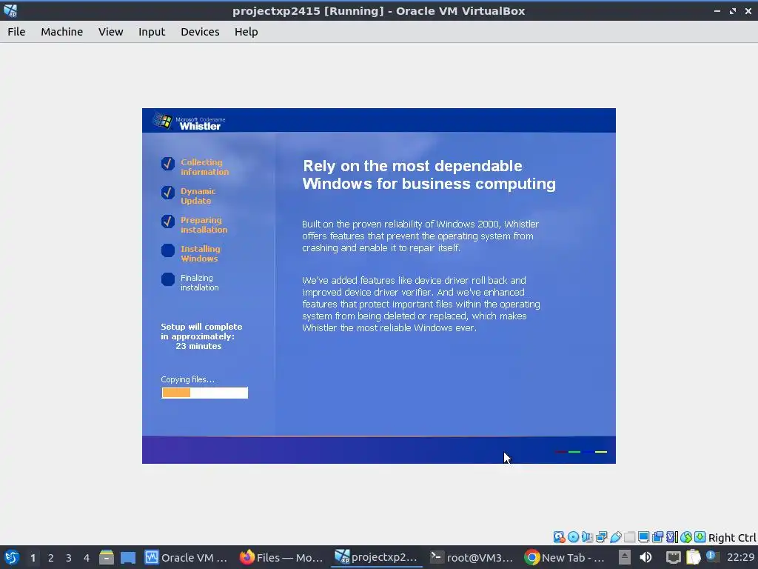Click the VirtualBox icon in title bar
This screenshot has width=758, height=569.
tap(10, 10)
